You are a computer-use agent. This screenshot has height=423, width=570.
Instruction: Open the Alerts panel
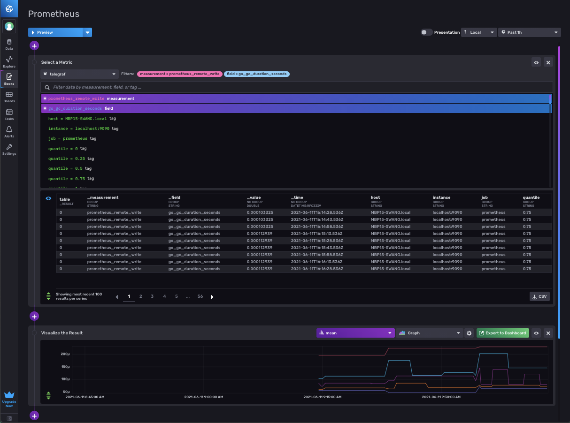click(x=9, y=133)
